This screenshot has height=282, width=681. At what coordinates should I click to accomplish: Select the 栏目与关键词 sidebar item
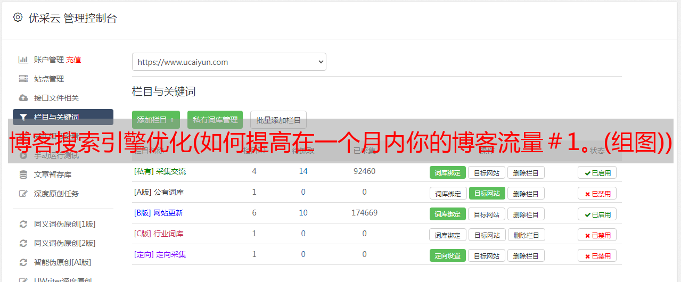point(63,117)
